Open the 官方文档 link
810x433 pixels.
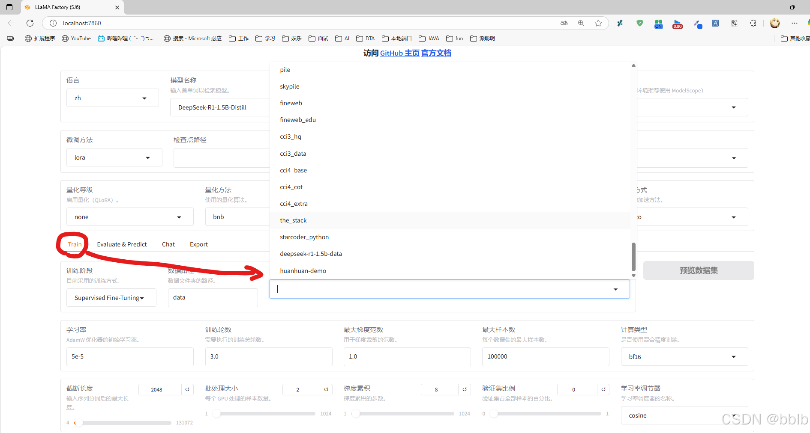pos(436,53)
